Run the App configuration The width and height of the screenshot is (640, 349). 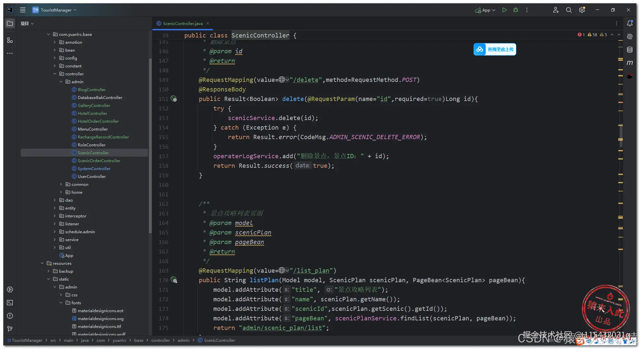click(504, 10)
